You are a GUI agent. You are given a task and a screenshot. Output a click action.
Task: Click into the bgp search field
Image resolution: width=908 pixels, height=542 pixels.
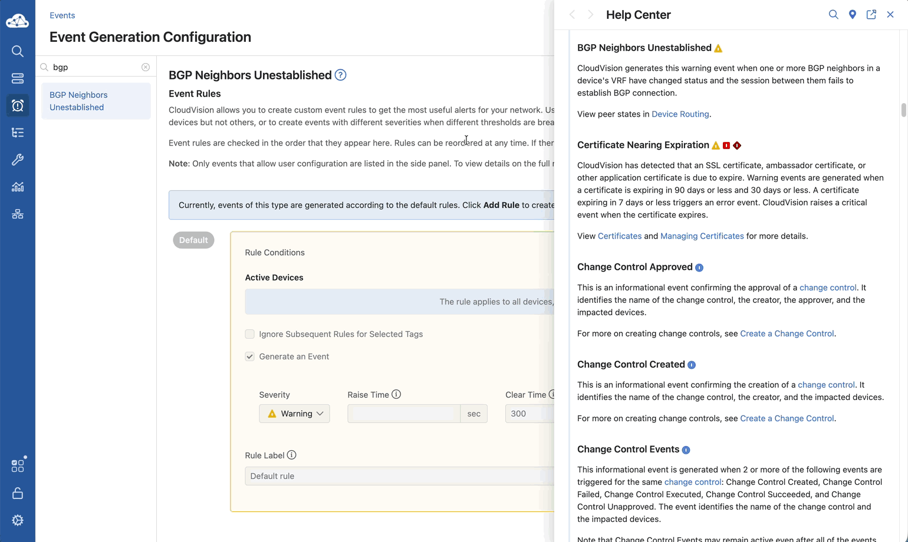tap(96, 67)
